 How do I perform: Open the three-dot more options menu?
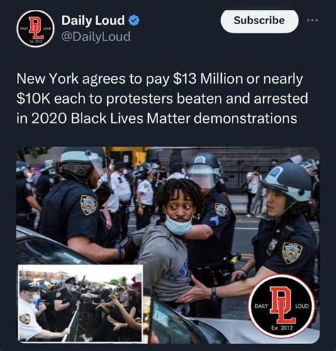pyautogui.click(x=313, y=21)
